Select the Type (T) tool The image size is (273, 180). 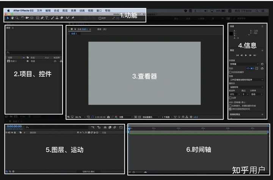click(47, 18)
